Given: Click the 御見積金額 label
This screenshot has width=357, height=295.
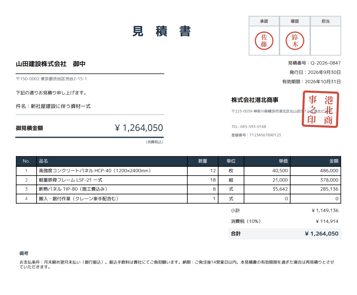Looking at the screenshot, I should 29,128.
